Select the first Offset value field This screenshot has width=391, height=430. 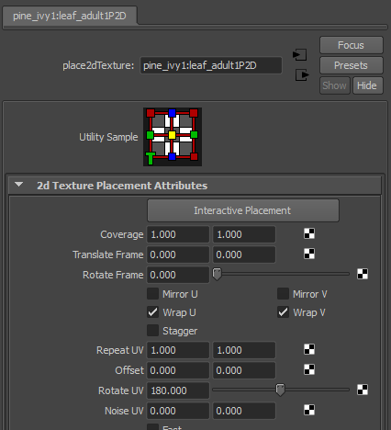click(x=178, y=370)
